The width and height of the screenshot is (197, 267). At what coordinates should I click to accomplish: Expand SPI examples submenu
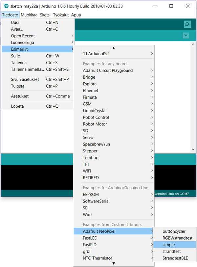coord(114,208)
